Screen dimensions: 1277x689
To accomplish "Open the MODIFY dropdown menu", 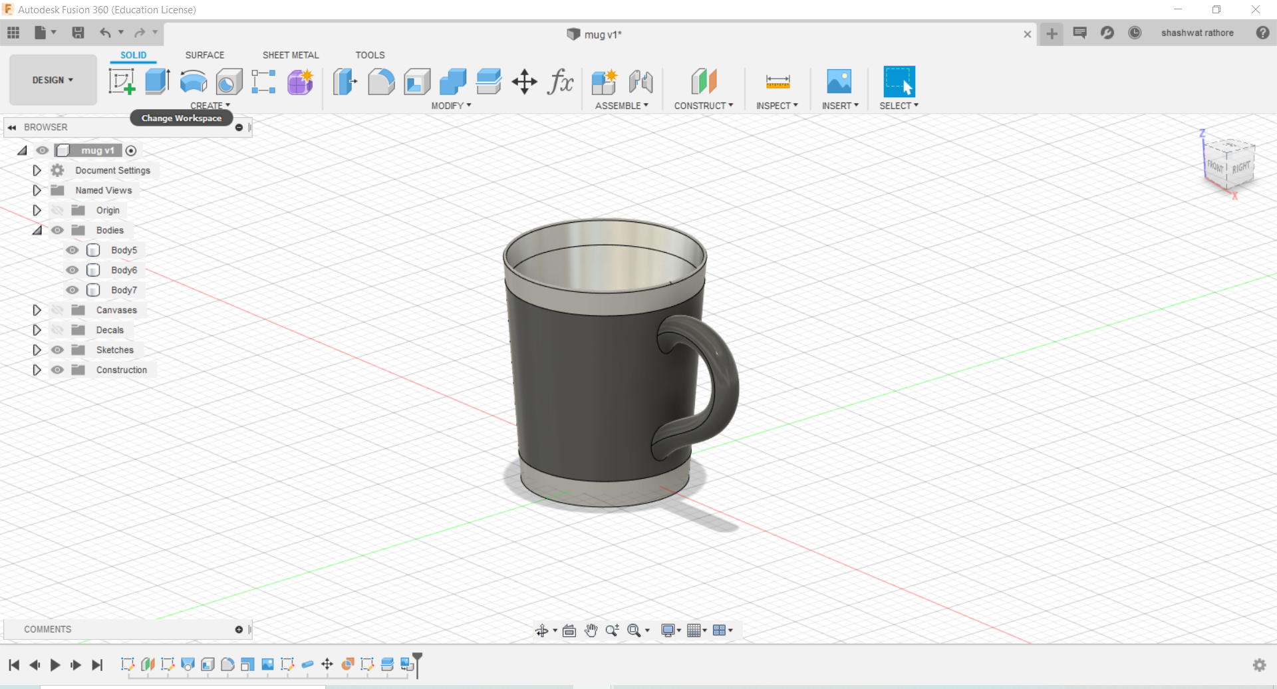I will (x=451, y=106).
